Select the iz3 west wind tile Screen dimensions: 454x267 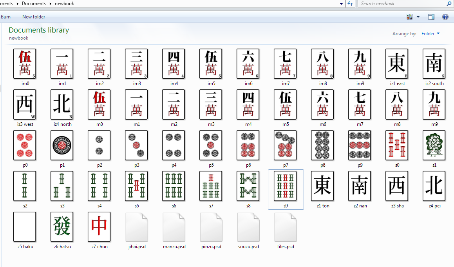[25, 105]
